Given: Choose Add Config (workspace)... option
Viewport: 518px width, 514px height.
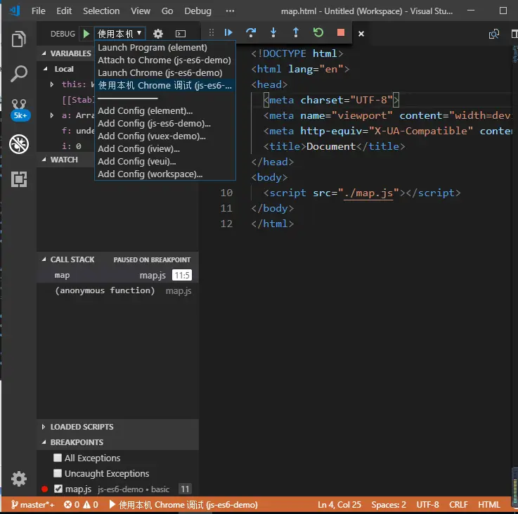Looking at the screenshot, I should pos(150,174).
